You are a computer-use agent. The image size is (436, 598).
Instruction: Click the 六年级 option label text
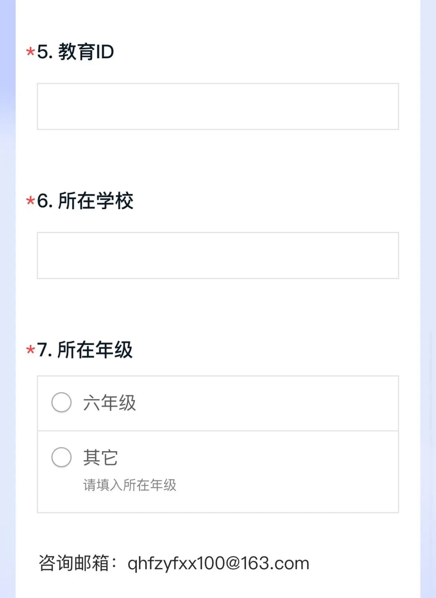pos(109,403)
